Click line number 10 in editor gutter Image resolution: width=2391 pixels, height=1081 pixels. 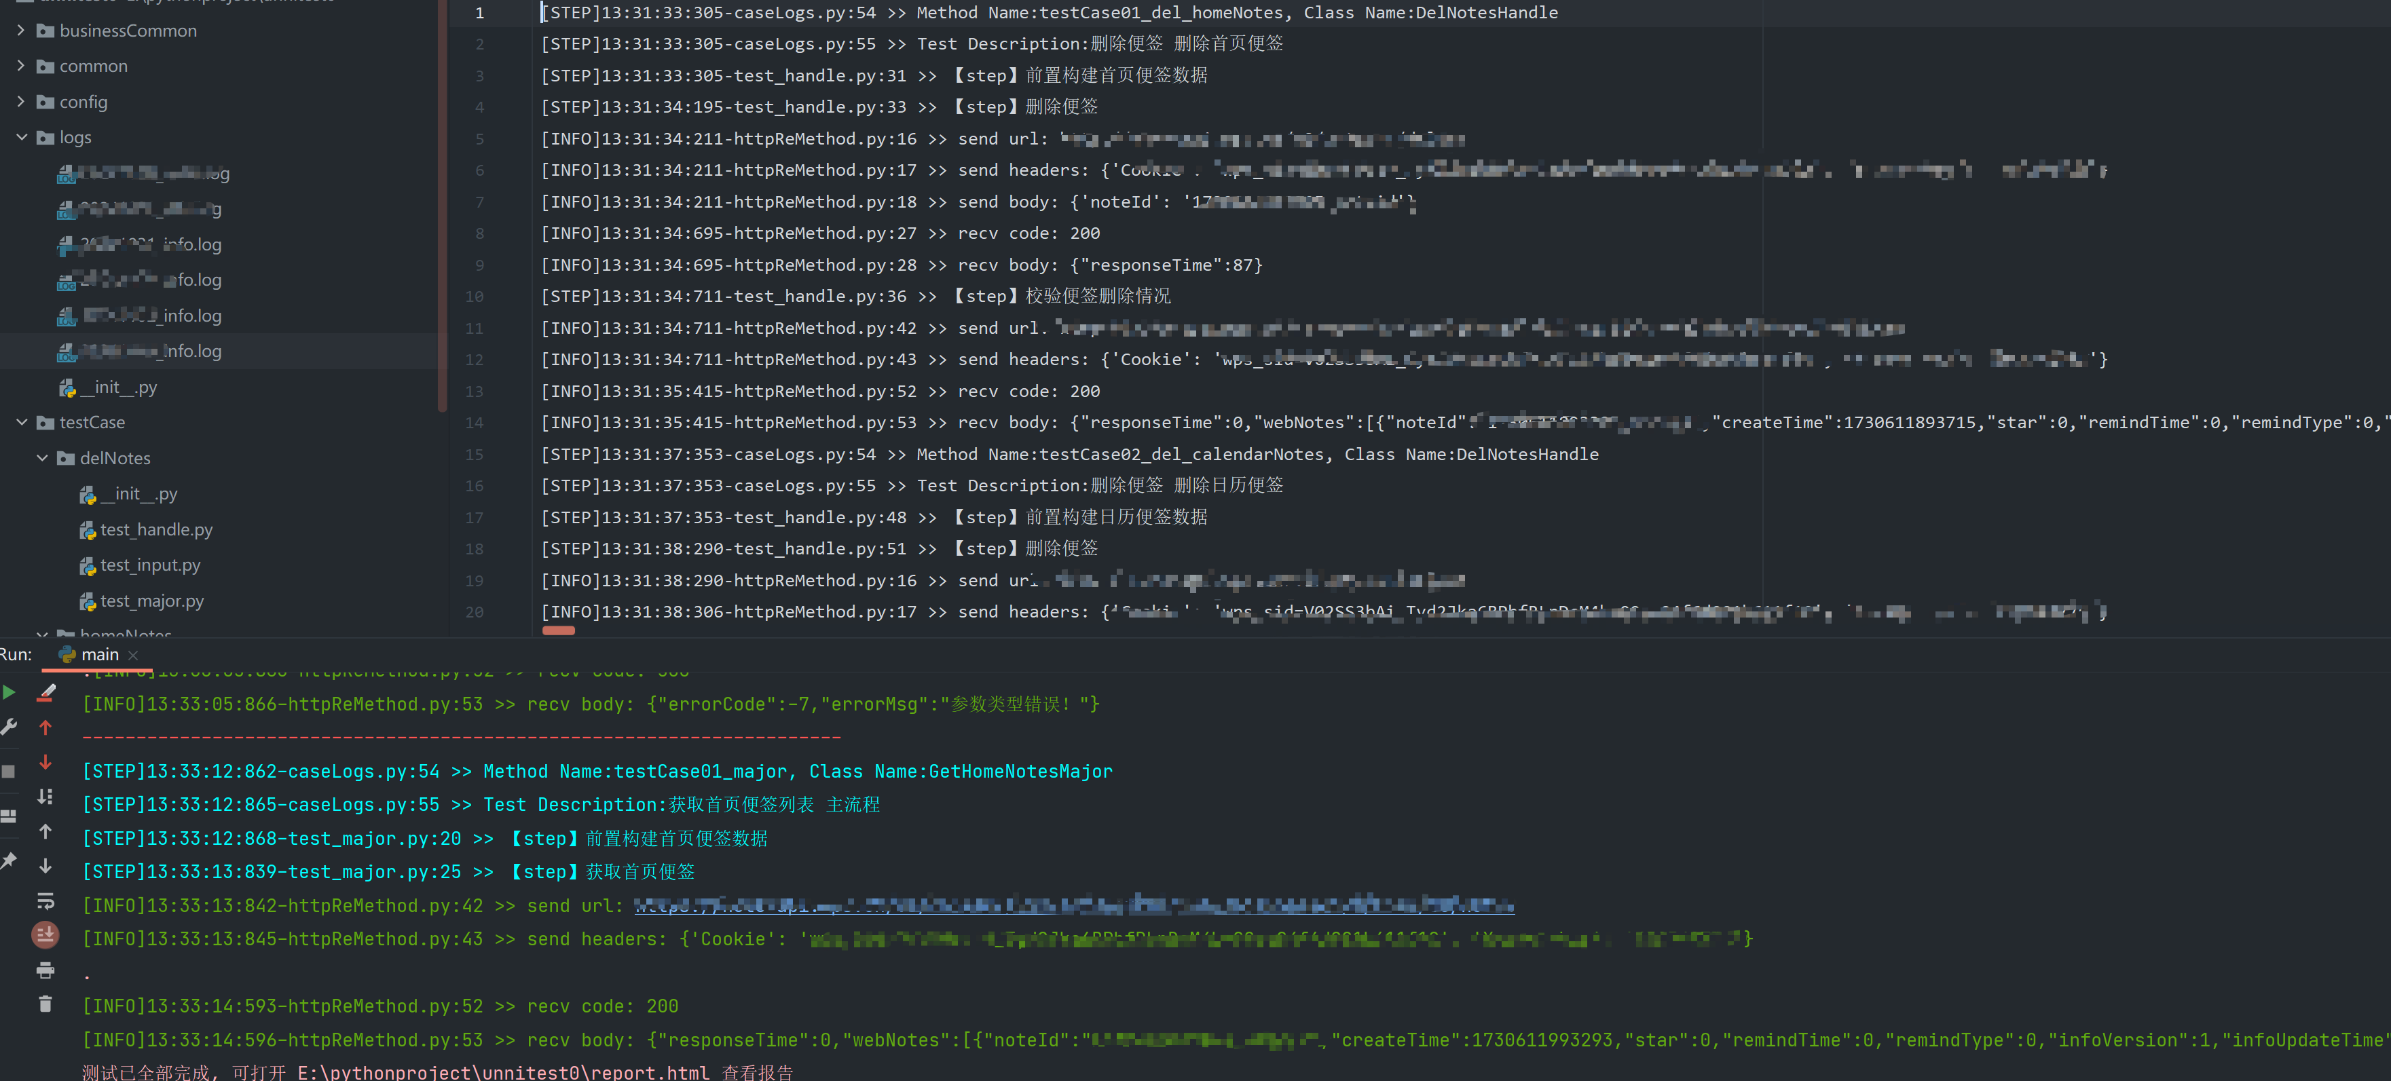[x=475, y=297]
